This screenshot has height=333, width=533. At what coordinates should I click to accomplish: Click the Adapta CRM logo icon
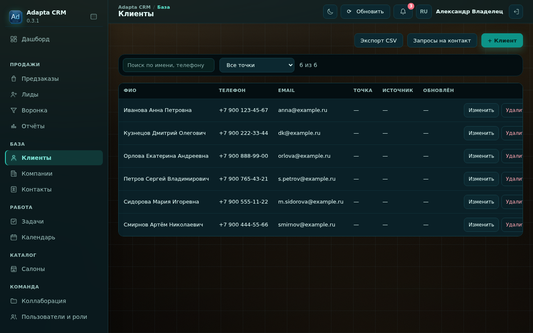[x=15, y=17]
